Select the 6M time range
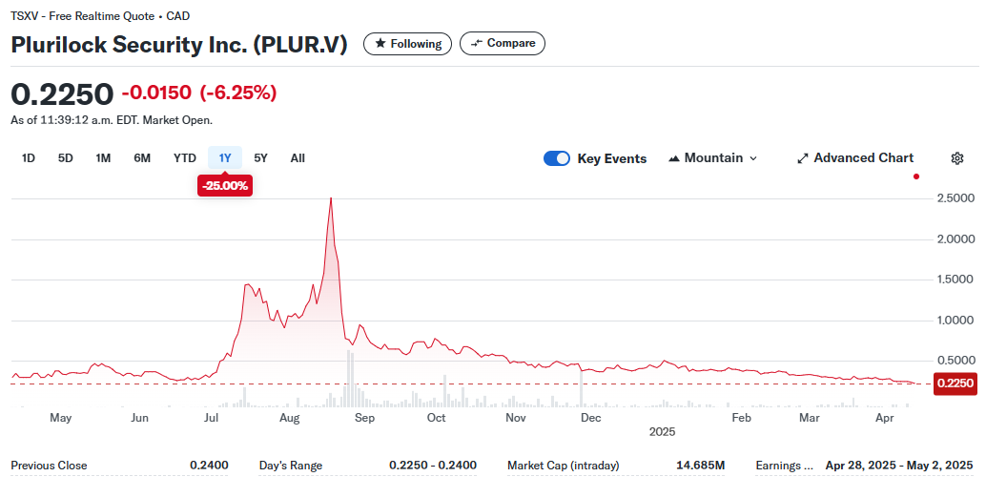Image resolution: width=986 pixels, height=477 pixels. click(x=142, y=158)
